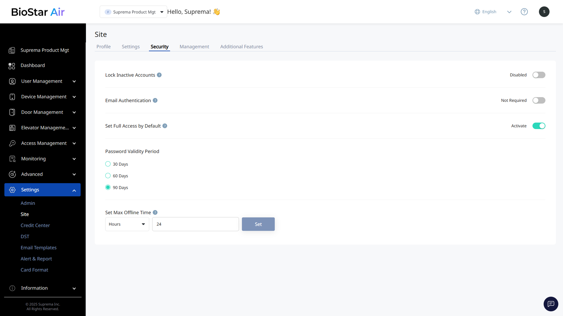Image resolution: width=563 pixels, height=316 pixels.
Task: Click the Door Management door icon
Action: (12, 112)
